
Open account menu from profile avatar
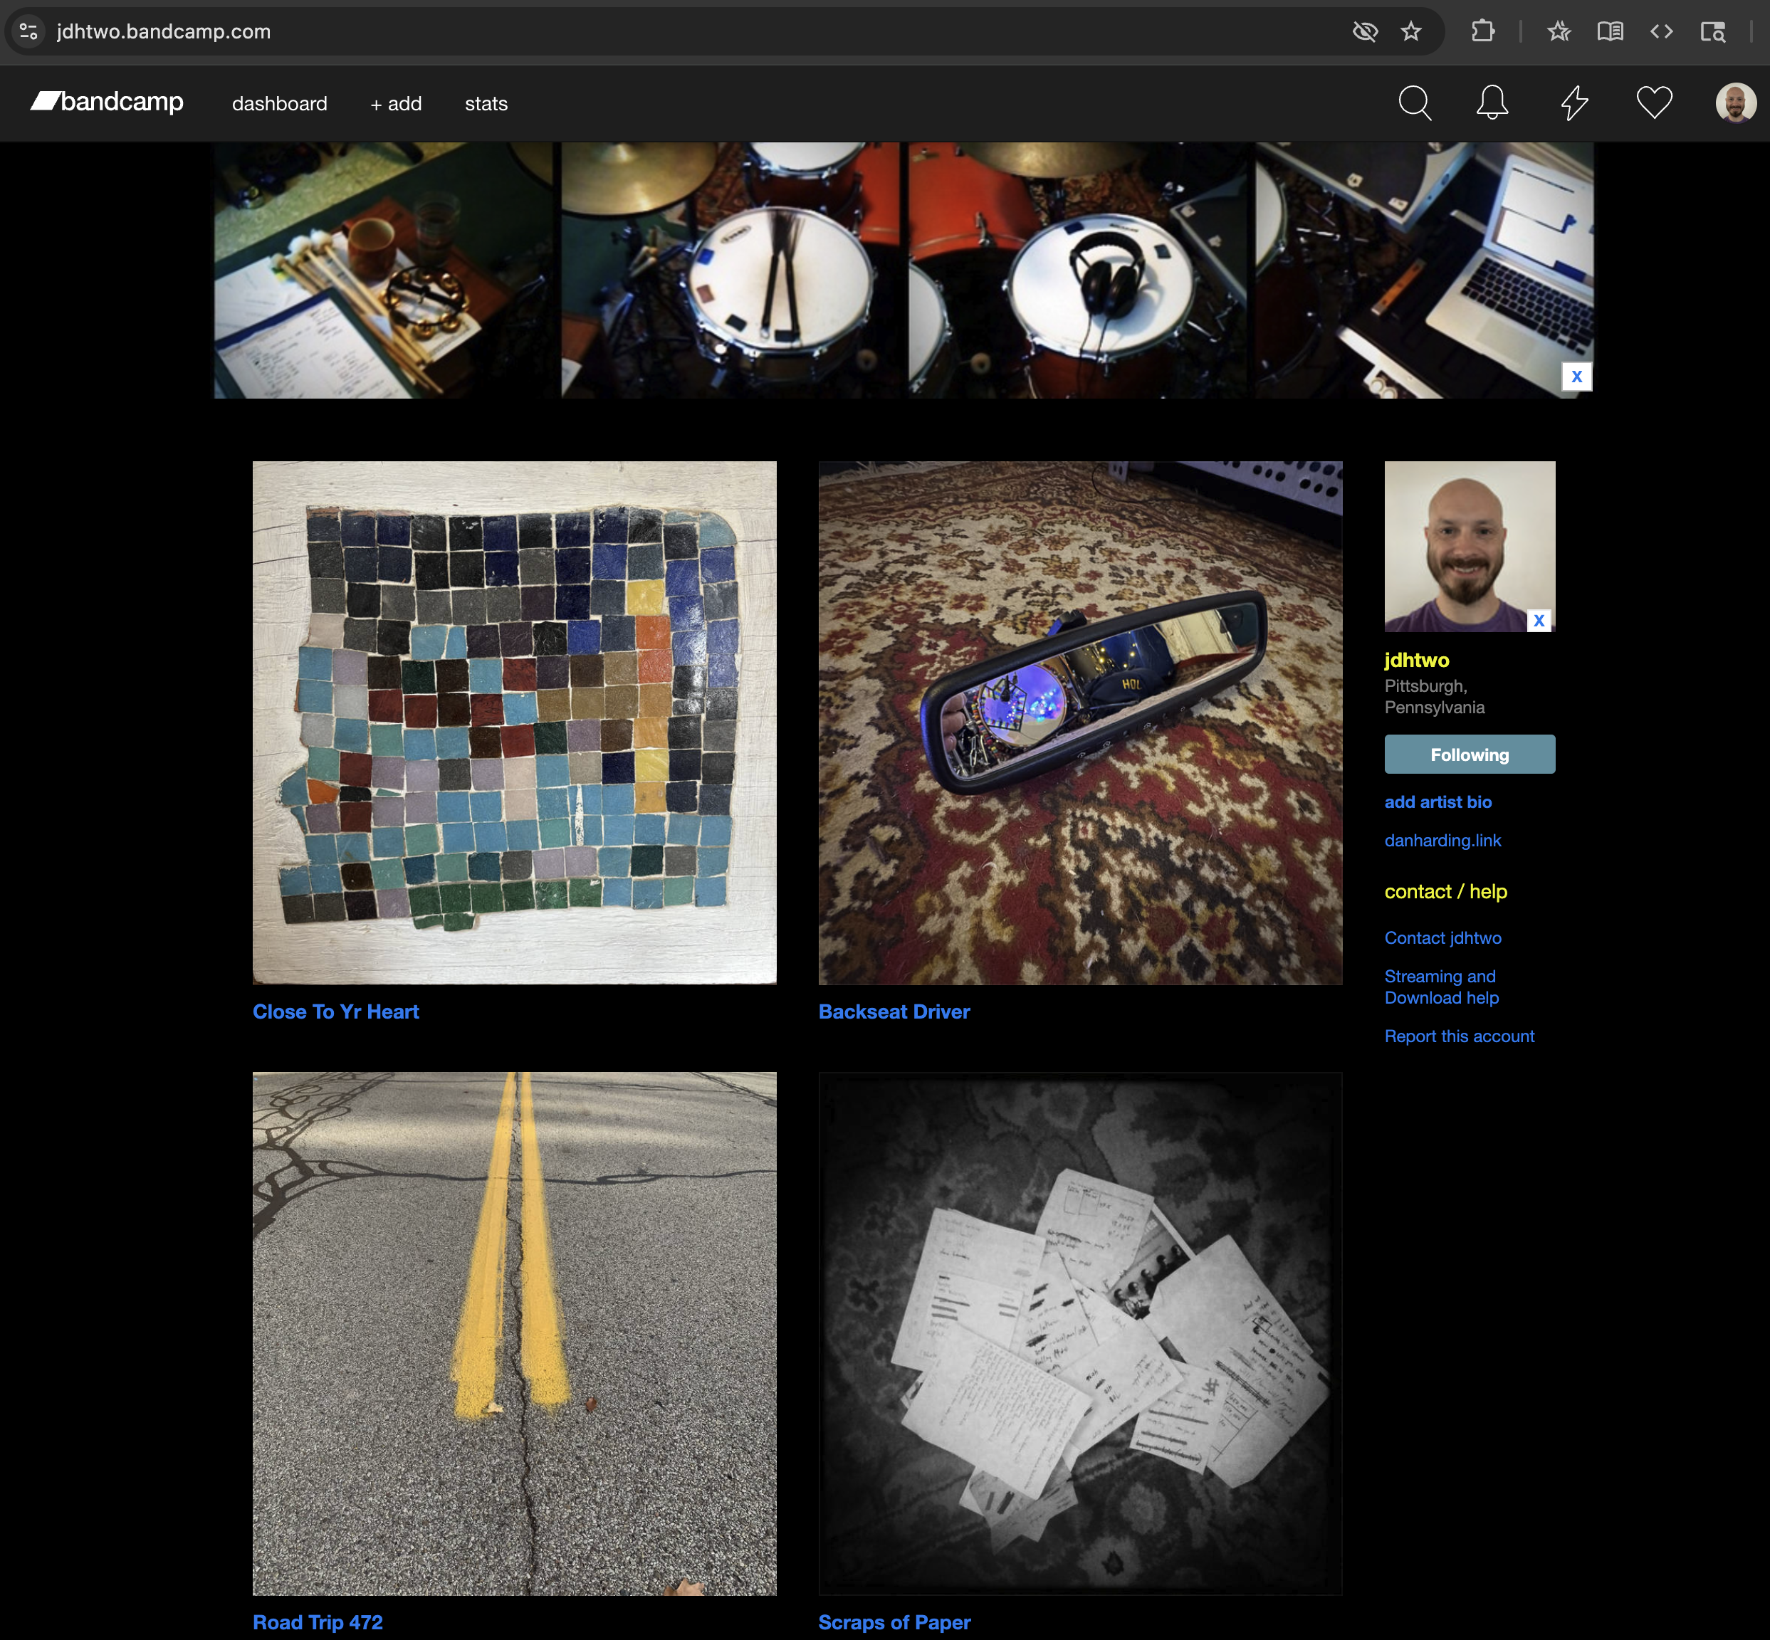pyautogui.click(x=1734, y=103)
